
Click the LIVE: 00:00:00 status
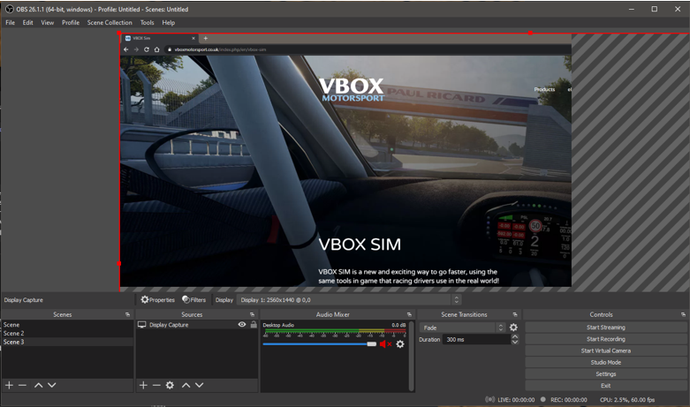[516, 400]
